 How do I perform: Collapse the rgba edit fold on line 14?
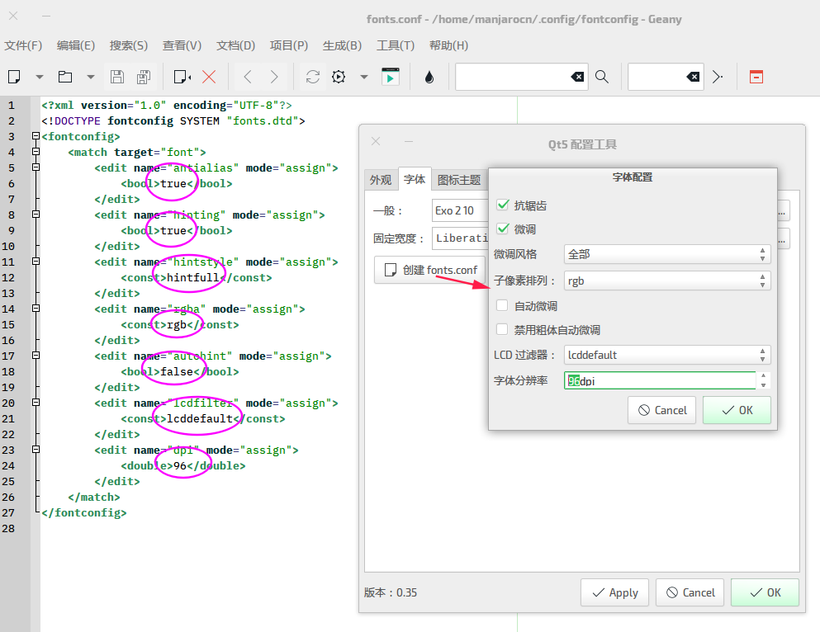[36, 309]
